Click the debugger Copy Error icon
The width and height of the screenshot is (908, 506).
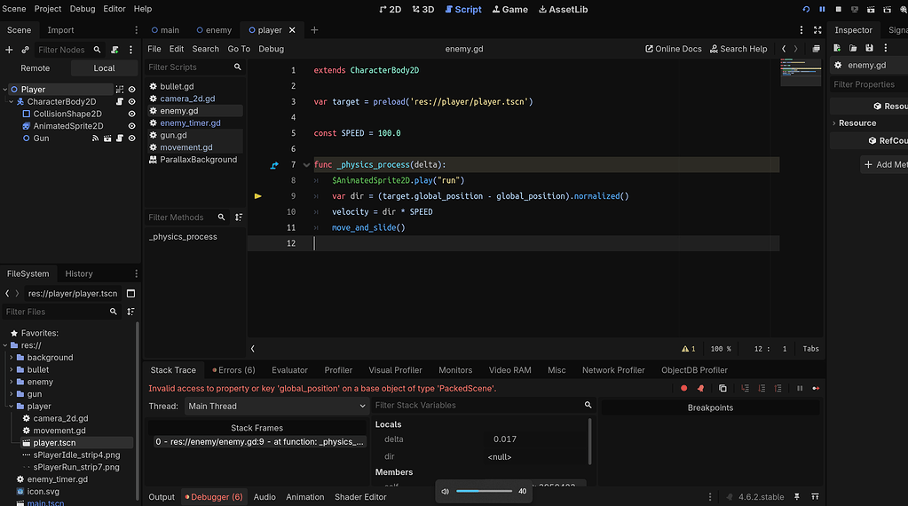coord(722,389)
